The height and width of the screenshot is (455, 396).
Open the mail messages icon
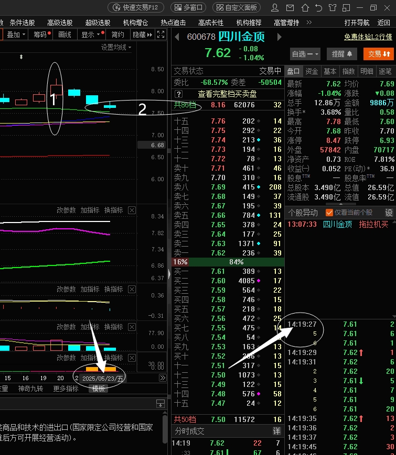pos(290,7)
